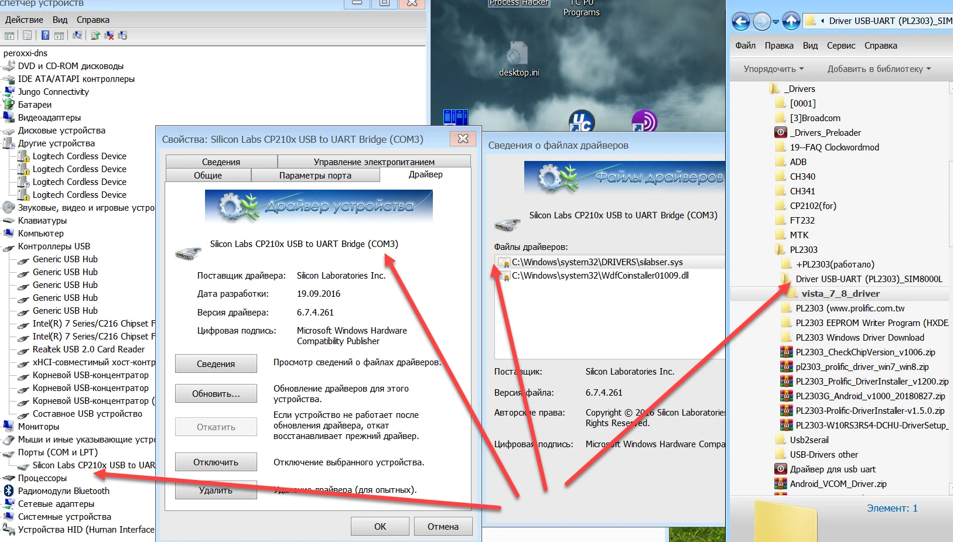Screen dimensions: 953x542
Task: Click the Удалить button
Action: coord(216,490)
